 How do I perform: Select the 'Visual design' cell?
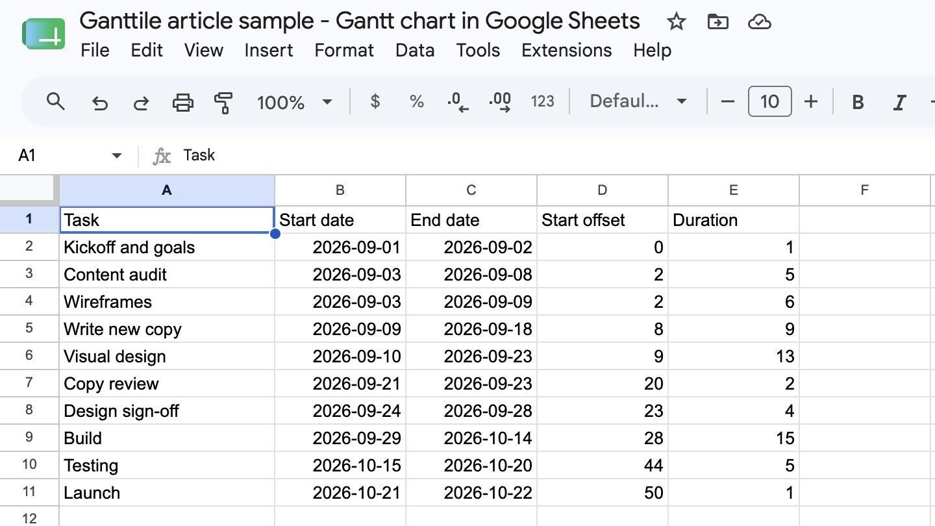pos(167,356)
